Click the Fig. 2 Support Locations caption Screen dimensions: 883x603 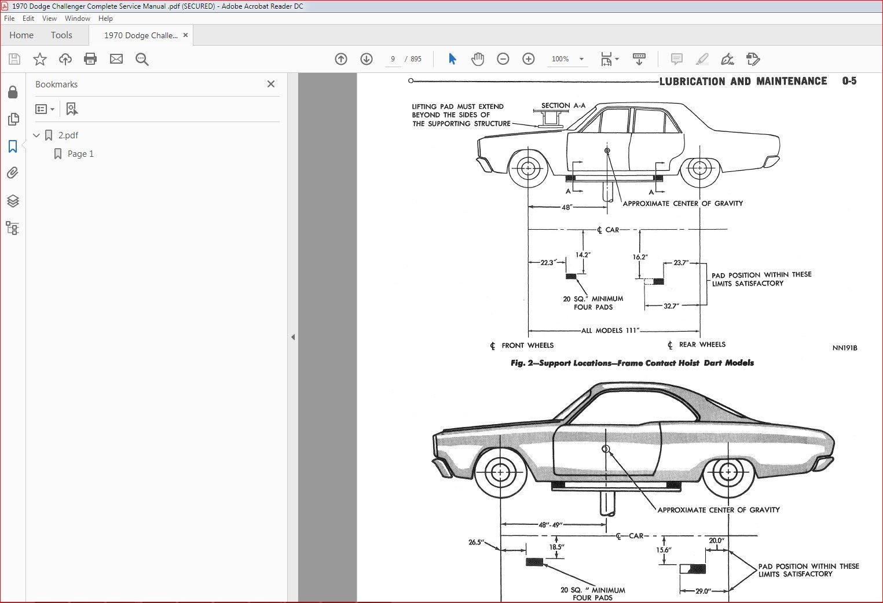click(632, 363)
